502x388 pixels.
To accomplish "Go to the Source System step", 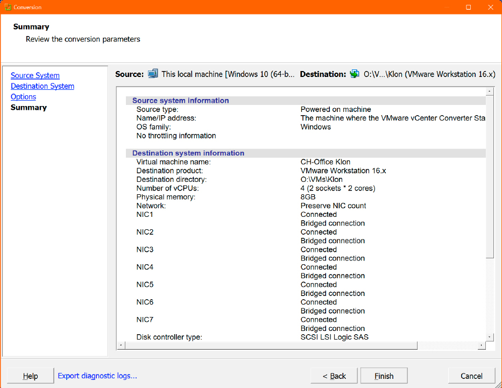I will click(x=35, y=75).
